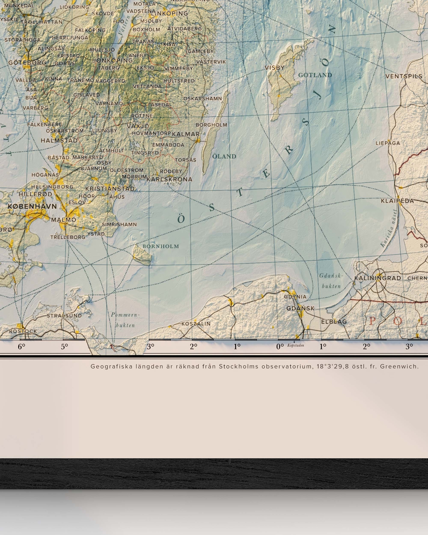Click the Öland island shape

215,133
